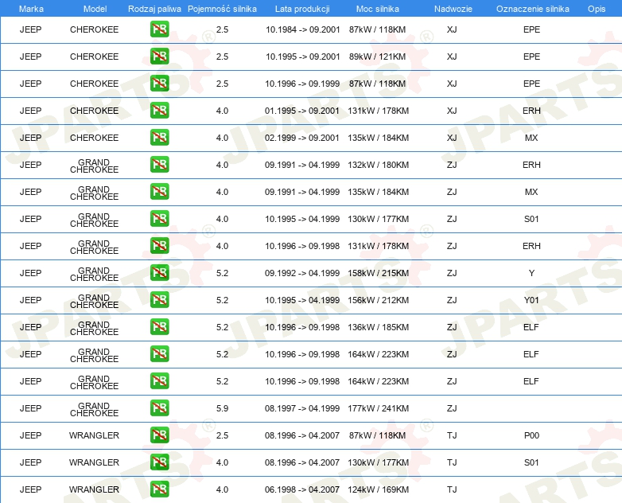The image size is (622, 503).
Task: Click the ELF code in the 136kW / 185KM row
Action: 531,327
